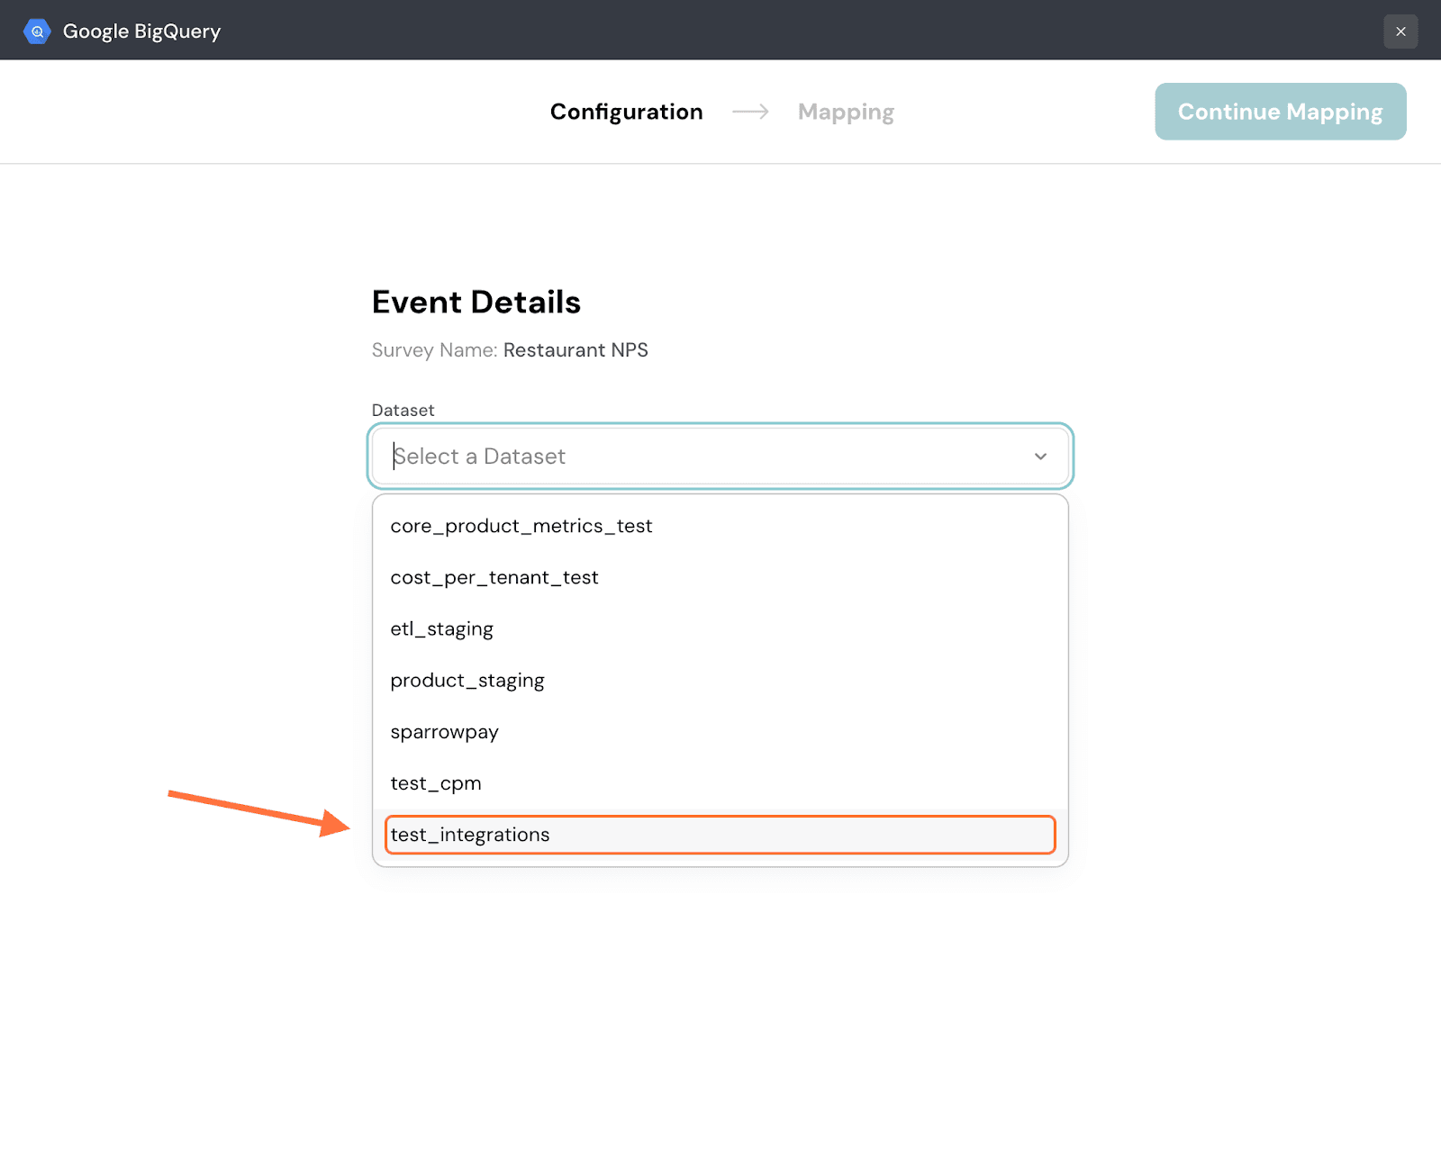Viewport: 1441px width, 1175px height.
Task: Click the Event Details heading
Action: click(x=476, y=303)
